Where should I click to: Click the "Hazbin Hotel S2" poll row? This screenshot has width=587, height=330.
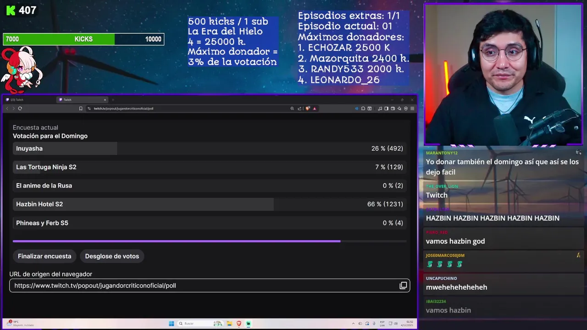coord(210,204)
